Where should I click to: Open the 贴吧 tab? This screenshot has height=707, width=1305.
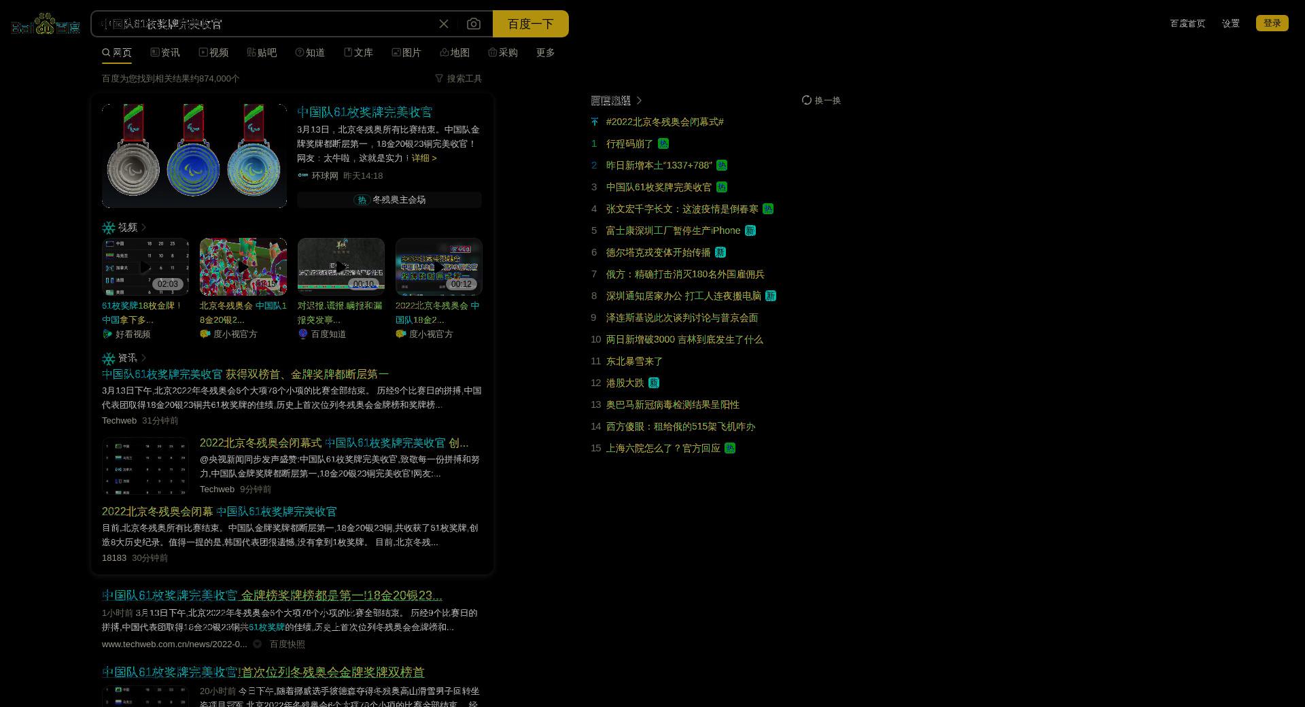click(x=262, y=52)
